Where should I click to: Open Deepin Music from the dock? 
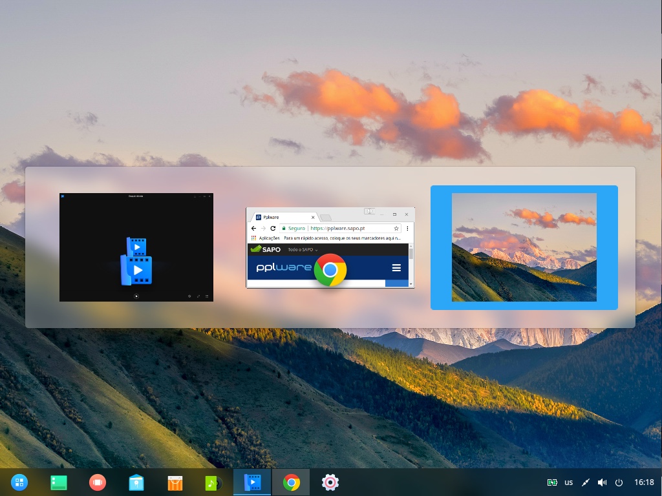click(213, 482)
